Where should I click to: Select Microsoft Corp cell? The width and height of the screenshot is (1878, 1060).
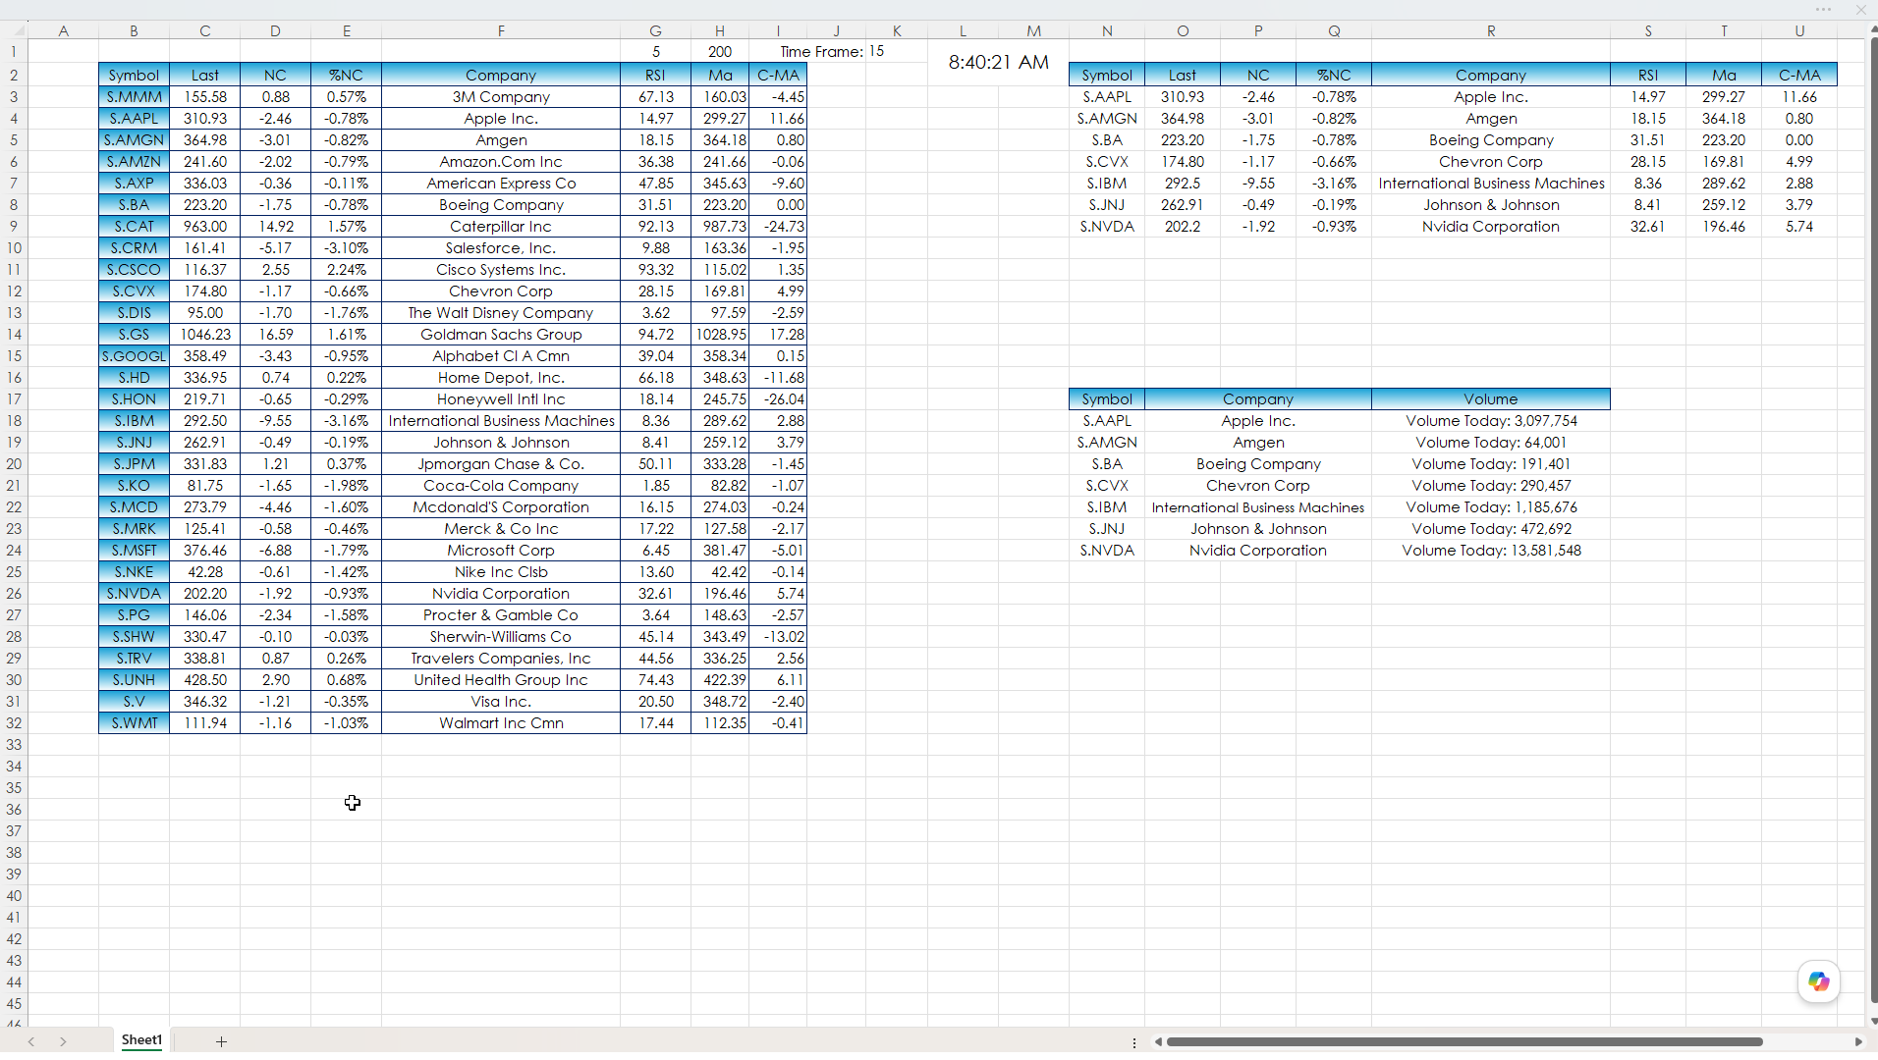tap(501, 551)
